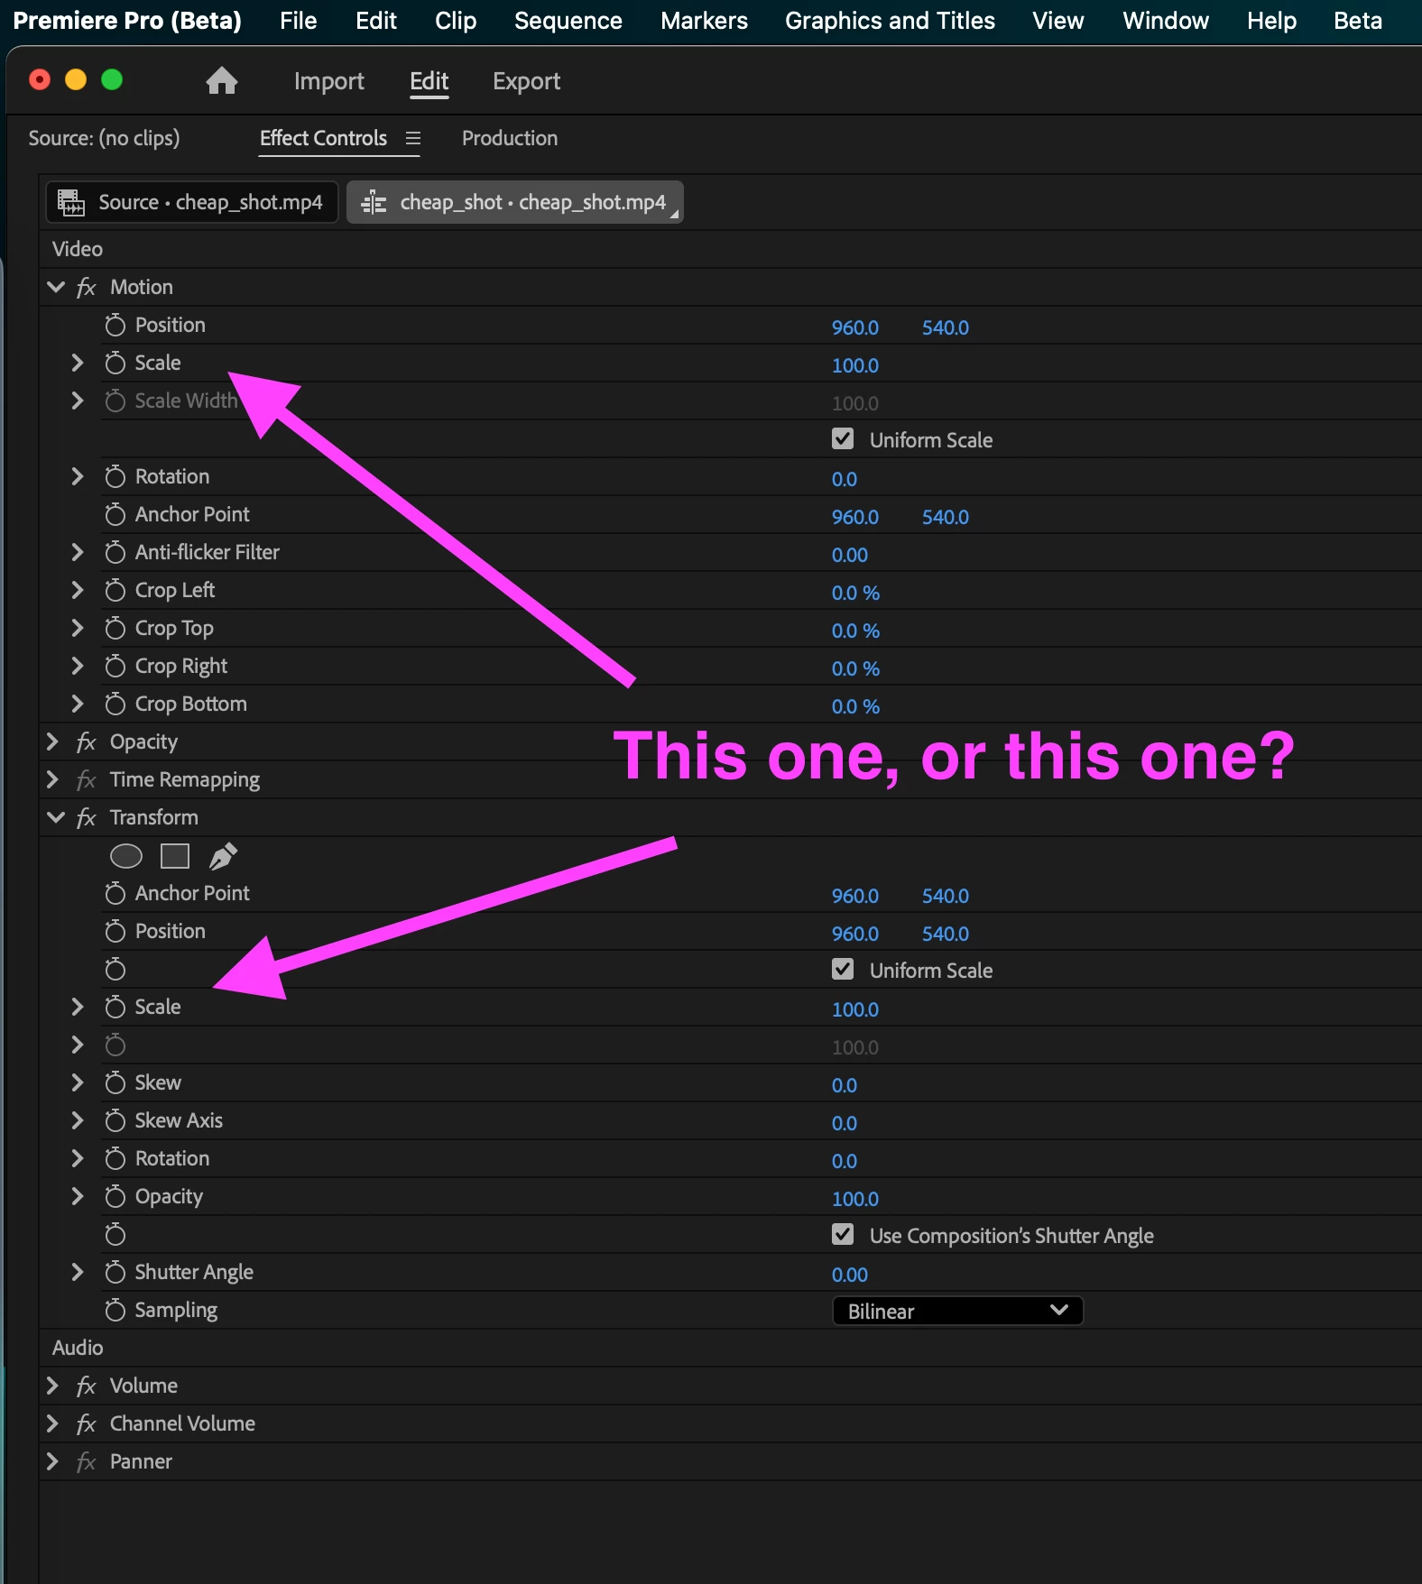Expand the Channel Volume effect
The height and width of the screenshot is (1584, 1422).
pos(52,1423)
